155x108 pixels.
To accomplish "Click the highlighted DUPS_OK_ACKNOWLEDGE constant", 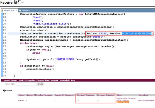I will click(137, 33).
